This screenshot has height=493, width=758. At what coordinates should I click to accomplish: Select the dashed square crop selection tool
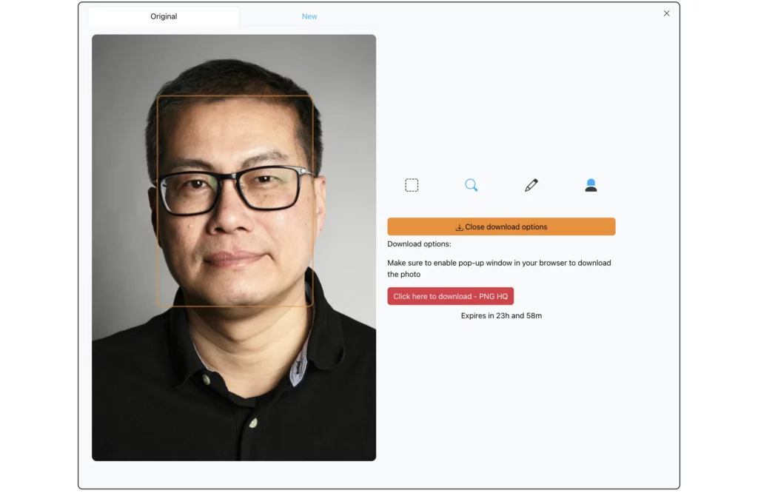point(412,185)
